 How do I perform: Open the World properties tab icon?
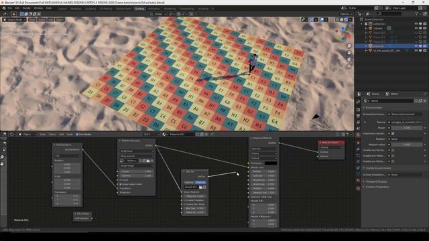tap(358, 135)
